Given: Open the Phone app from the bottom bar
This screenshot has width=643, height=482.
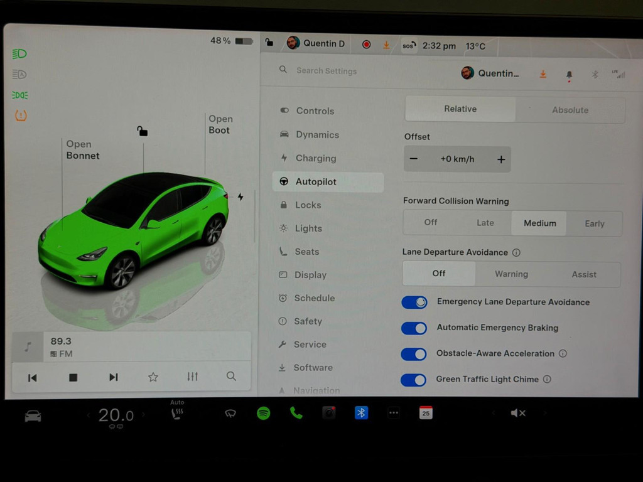Looking at the screenshot, I should pyautogui.click(x=296, y=413).
